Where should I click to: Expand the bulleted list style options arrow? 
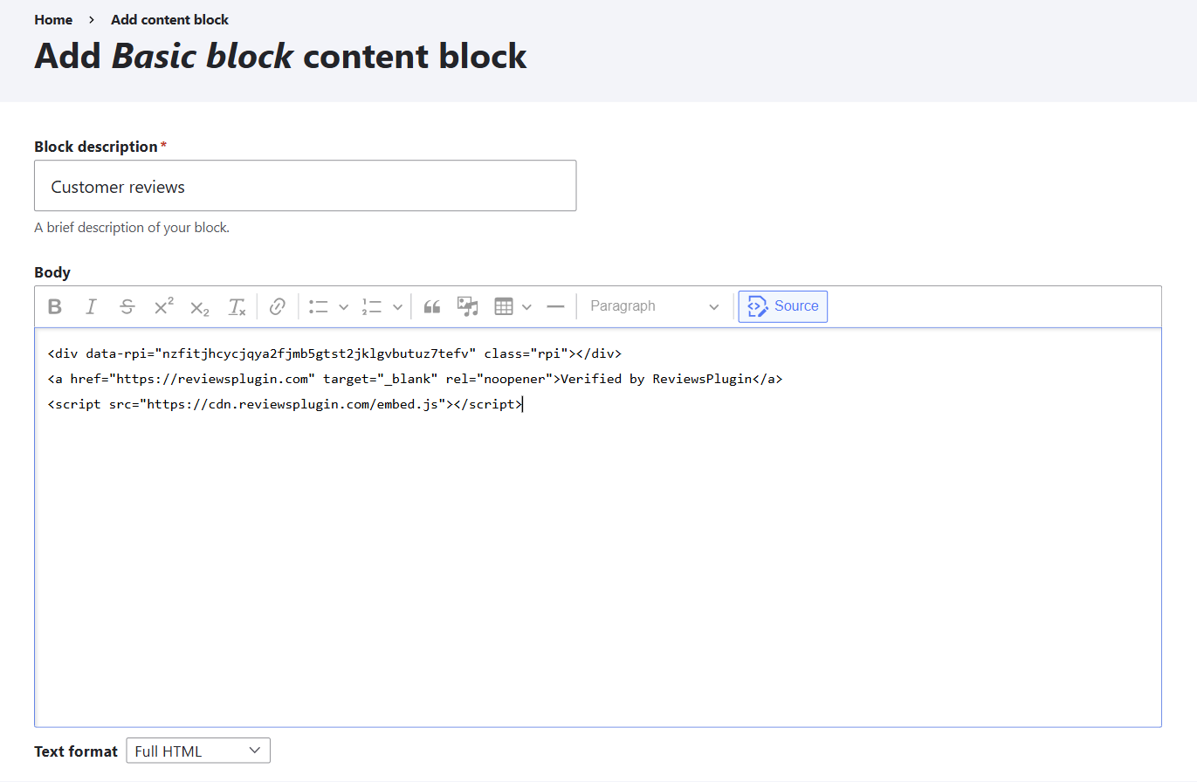click(343, 306)
